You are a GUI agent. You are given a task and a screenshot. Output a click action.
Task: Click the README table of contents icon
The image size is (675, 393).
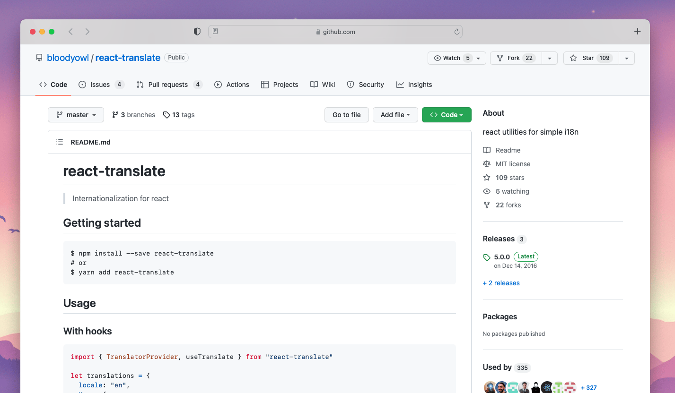coord(60,142)
